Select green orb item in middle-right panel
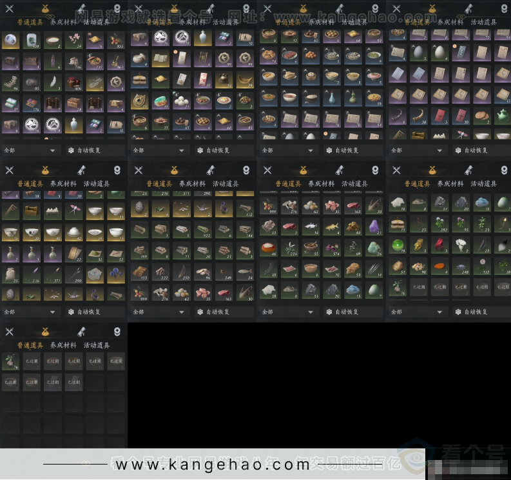 point(398,245)
